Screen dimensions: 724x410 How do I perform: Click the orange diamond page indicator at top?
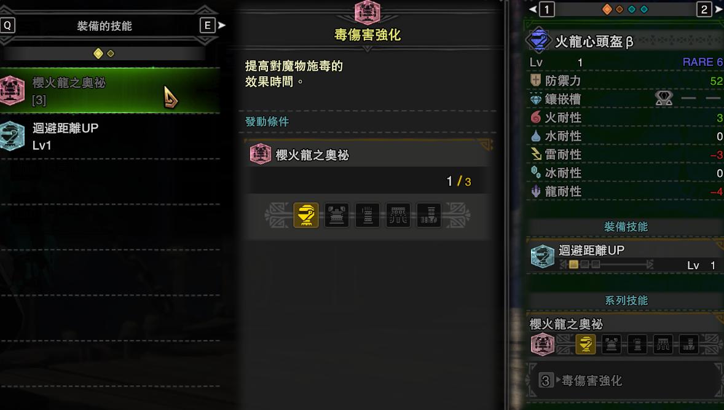click(607, 9)
